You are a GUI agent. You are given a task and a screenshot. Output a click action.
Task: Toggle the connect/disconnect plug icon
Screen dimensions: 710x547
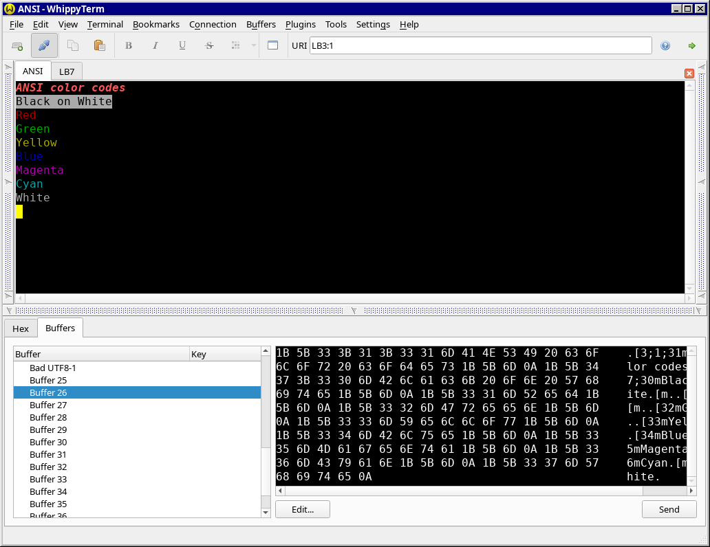pyautogui.click(x=44, y=46)
